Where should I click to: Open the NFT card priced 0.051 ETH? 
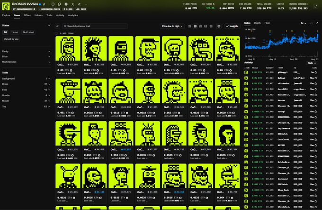point(68,98)
